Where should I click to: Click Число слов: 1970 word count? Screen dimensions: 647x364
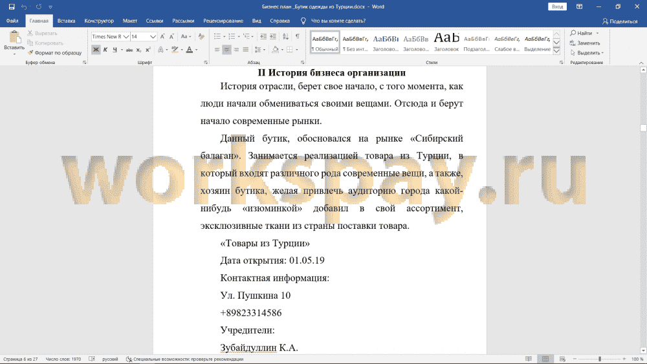[63, 359]
